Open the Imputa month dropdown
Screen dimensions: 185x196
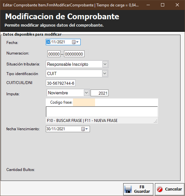pos(86,93)
